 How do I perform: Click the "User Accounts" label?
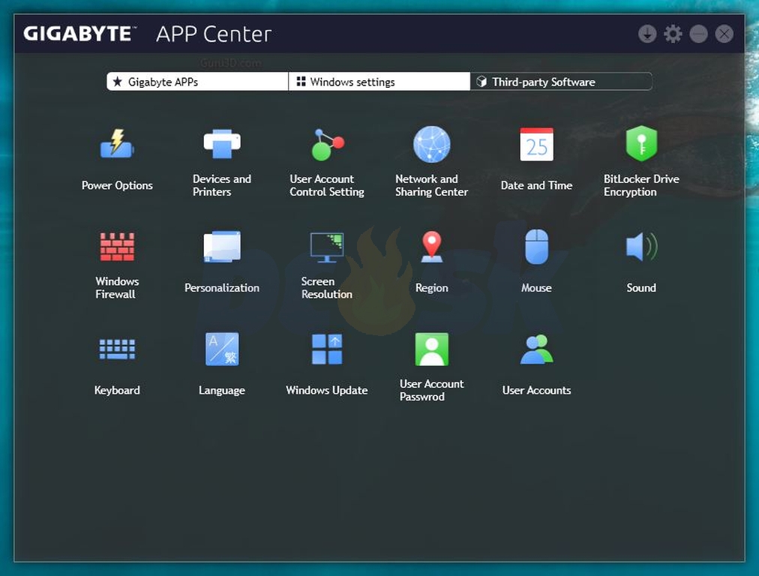[536, 390]
